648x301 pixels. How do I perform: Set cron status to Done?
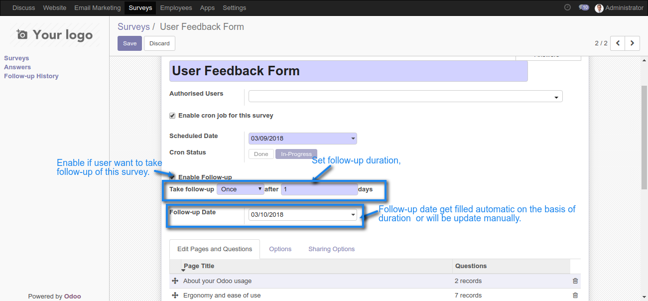tap(261, 154)
